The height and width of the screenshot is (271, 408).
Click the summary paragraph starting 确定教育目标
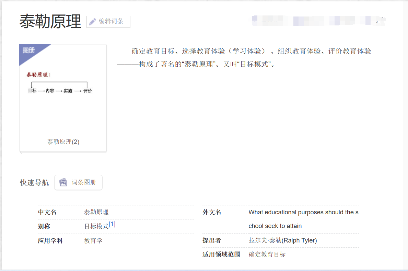click(244, 58)
